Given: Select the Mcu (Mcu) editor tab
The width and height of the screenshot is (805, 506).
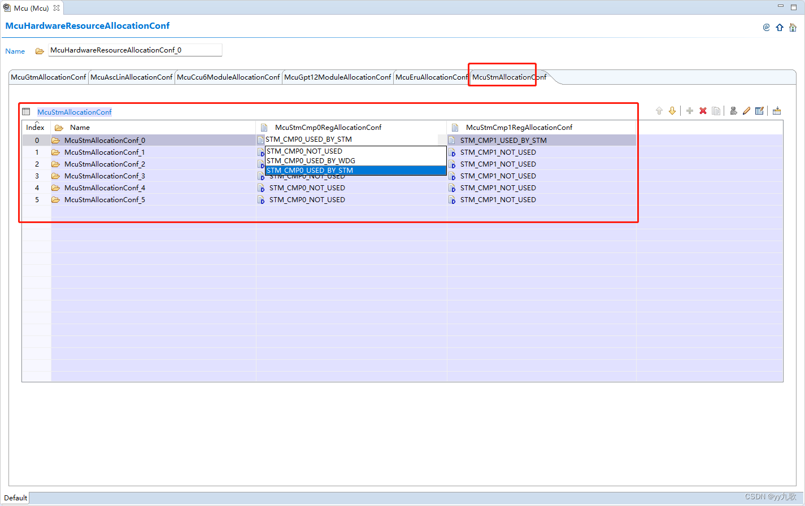Looking at the screenshot, I should 31,8.
